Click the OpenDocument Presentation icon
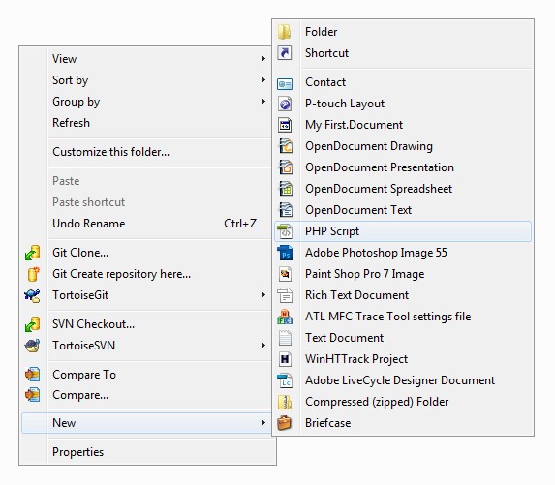Viewport: 555px width, 485px height. [x=286, y=167]
